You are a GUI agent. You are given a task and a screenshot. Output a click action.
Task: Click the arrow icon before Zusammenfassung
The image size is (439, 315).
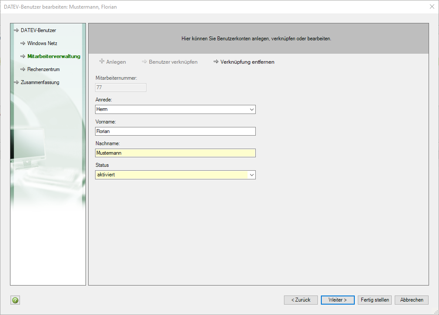point(16,82)
